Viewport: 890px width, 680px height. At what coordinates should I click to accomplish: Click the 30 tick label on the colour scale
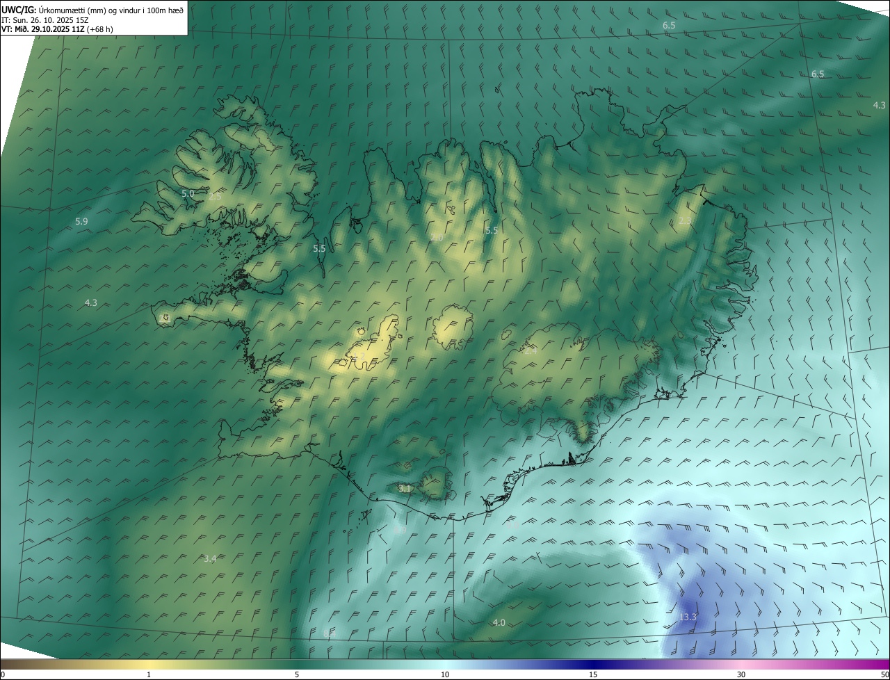(x=741, y=674)
